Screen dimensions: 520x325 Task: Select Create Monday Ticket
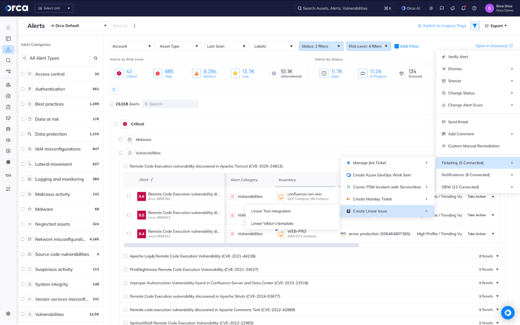(387, 199)
